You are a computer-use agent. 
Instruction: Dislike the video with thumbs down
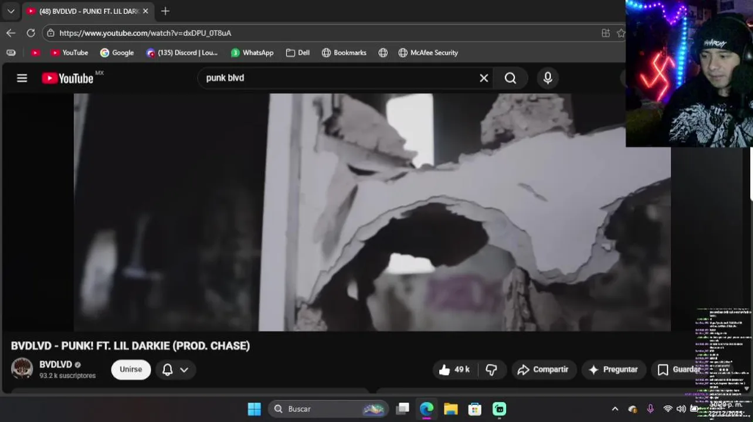[x=491, y=370]
